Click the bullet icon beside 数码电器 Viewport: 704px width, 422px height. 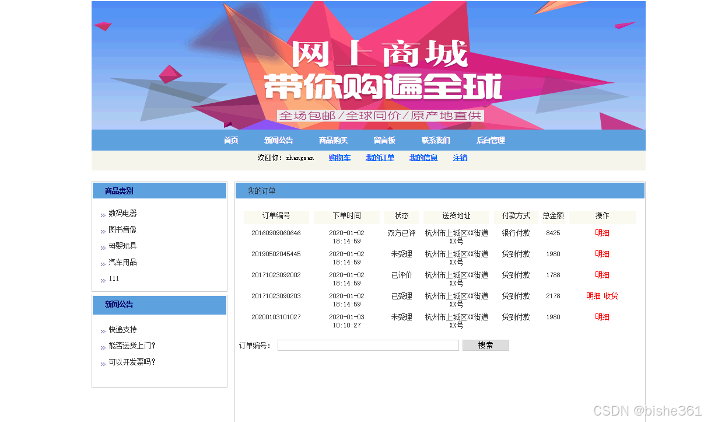click(103, 215)
